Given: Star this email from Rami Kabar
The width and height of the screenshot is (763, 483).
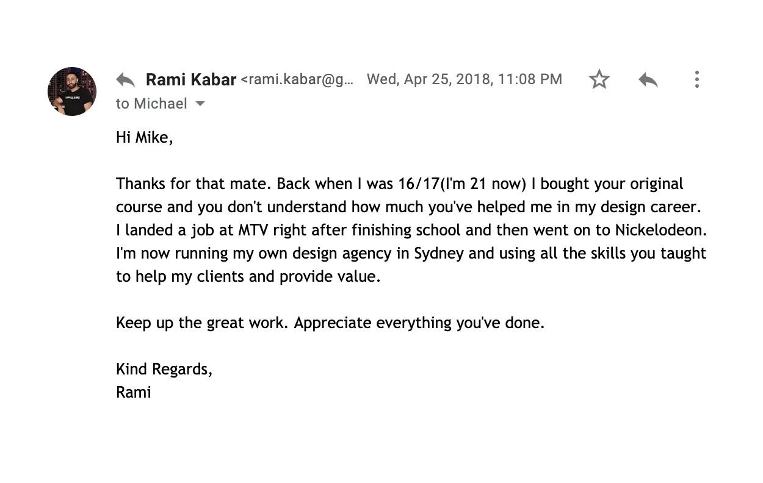Looking at the screenshot, I should 599,79.
